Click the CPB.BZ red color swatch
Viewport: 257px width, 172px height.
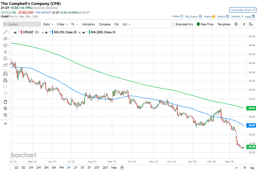21,32
